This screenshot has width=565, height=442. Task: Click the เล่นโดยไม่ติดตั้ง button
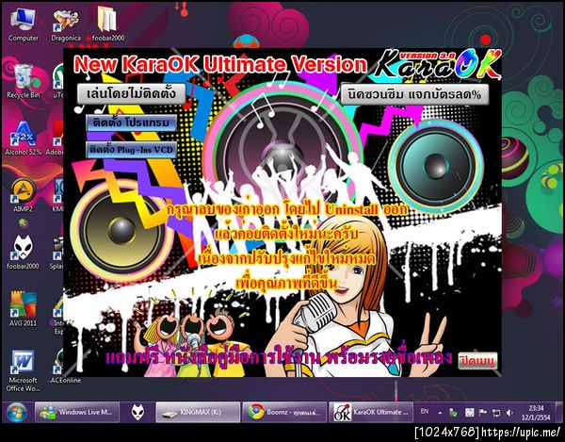[x=132, y=94]
